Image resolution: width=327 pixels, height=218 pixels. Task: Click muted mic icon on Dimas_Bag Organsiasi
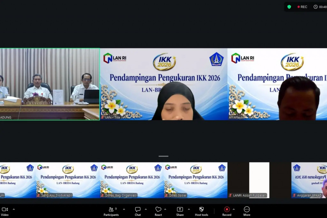103,195
